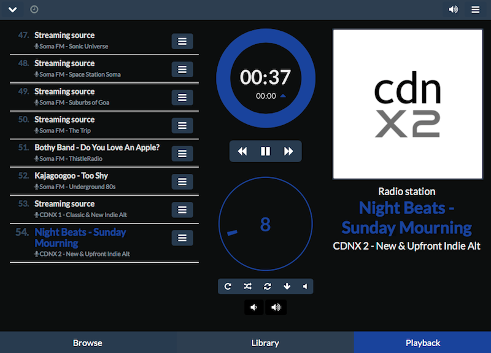
Task: Play Kajagoogoo - Too Shy
Action: pyautogui.click(x=71, y=176)
